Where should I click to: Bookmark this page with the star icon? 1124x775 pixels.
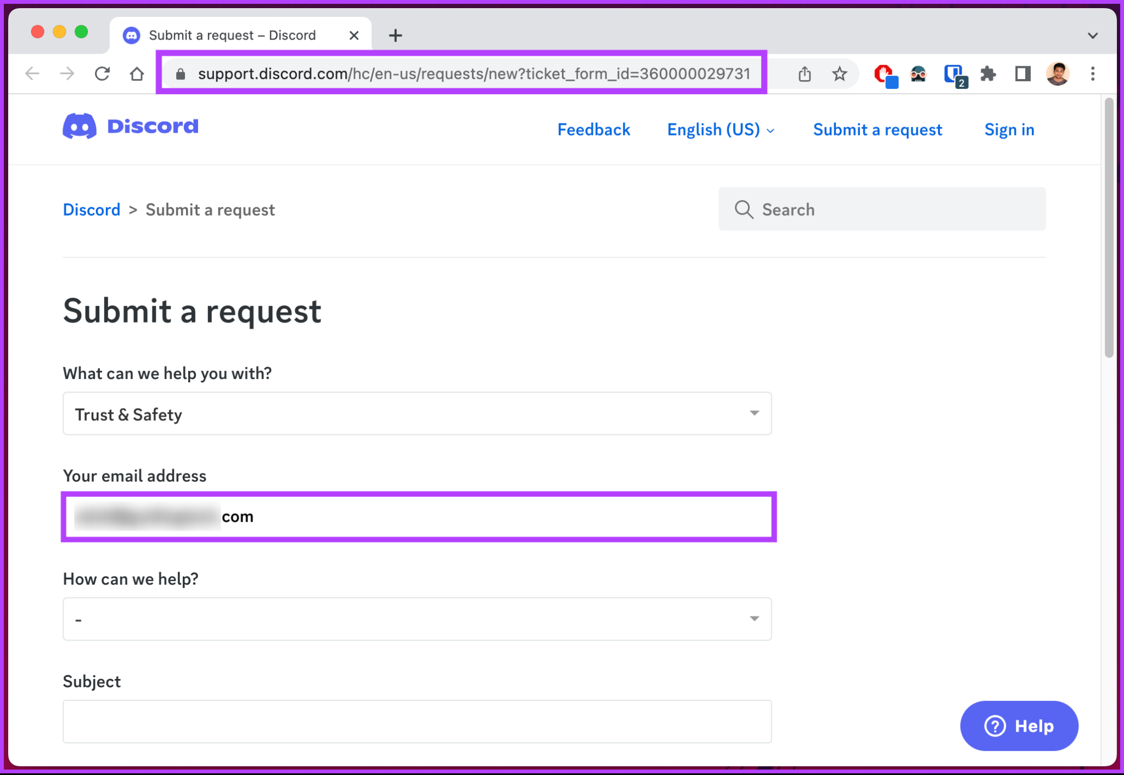tap(839, 73)
